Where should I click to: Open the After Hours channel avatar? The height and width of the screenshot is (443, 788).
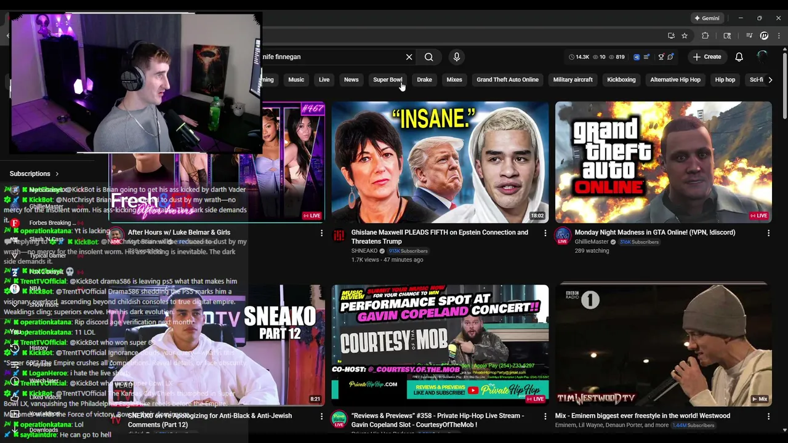pos(116,236)
